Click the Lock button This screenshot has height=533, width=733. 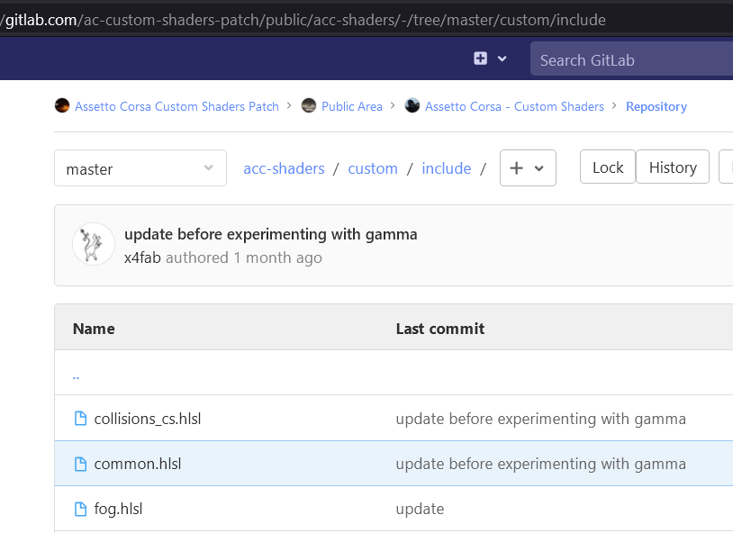click(608, 167)
